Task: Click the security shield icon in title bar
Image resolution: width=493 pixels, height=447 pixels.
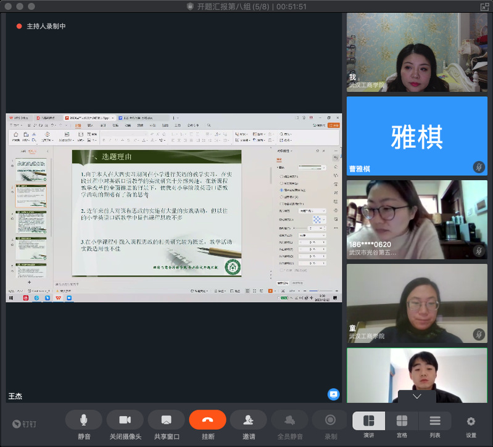Action: (x=190, y=6)
